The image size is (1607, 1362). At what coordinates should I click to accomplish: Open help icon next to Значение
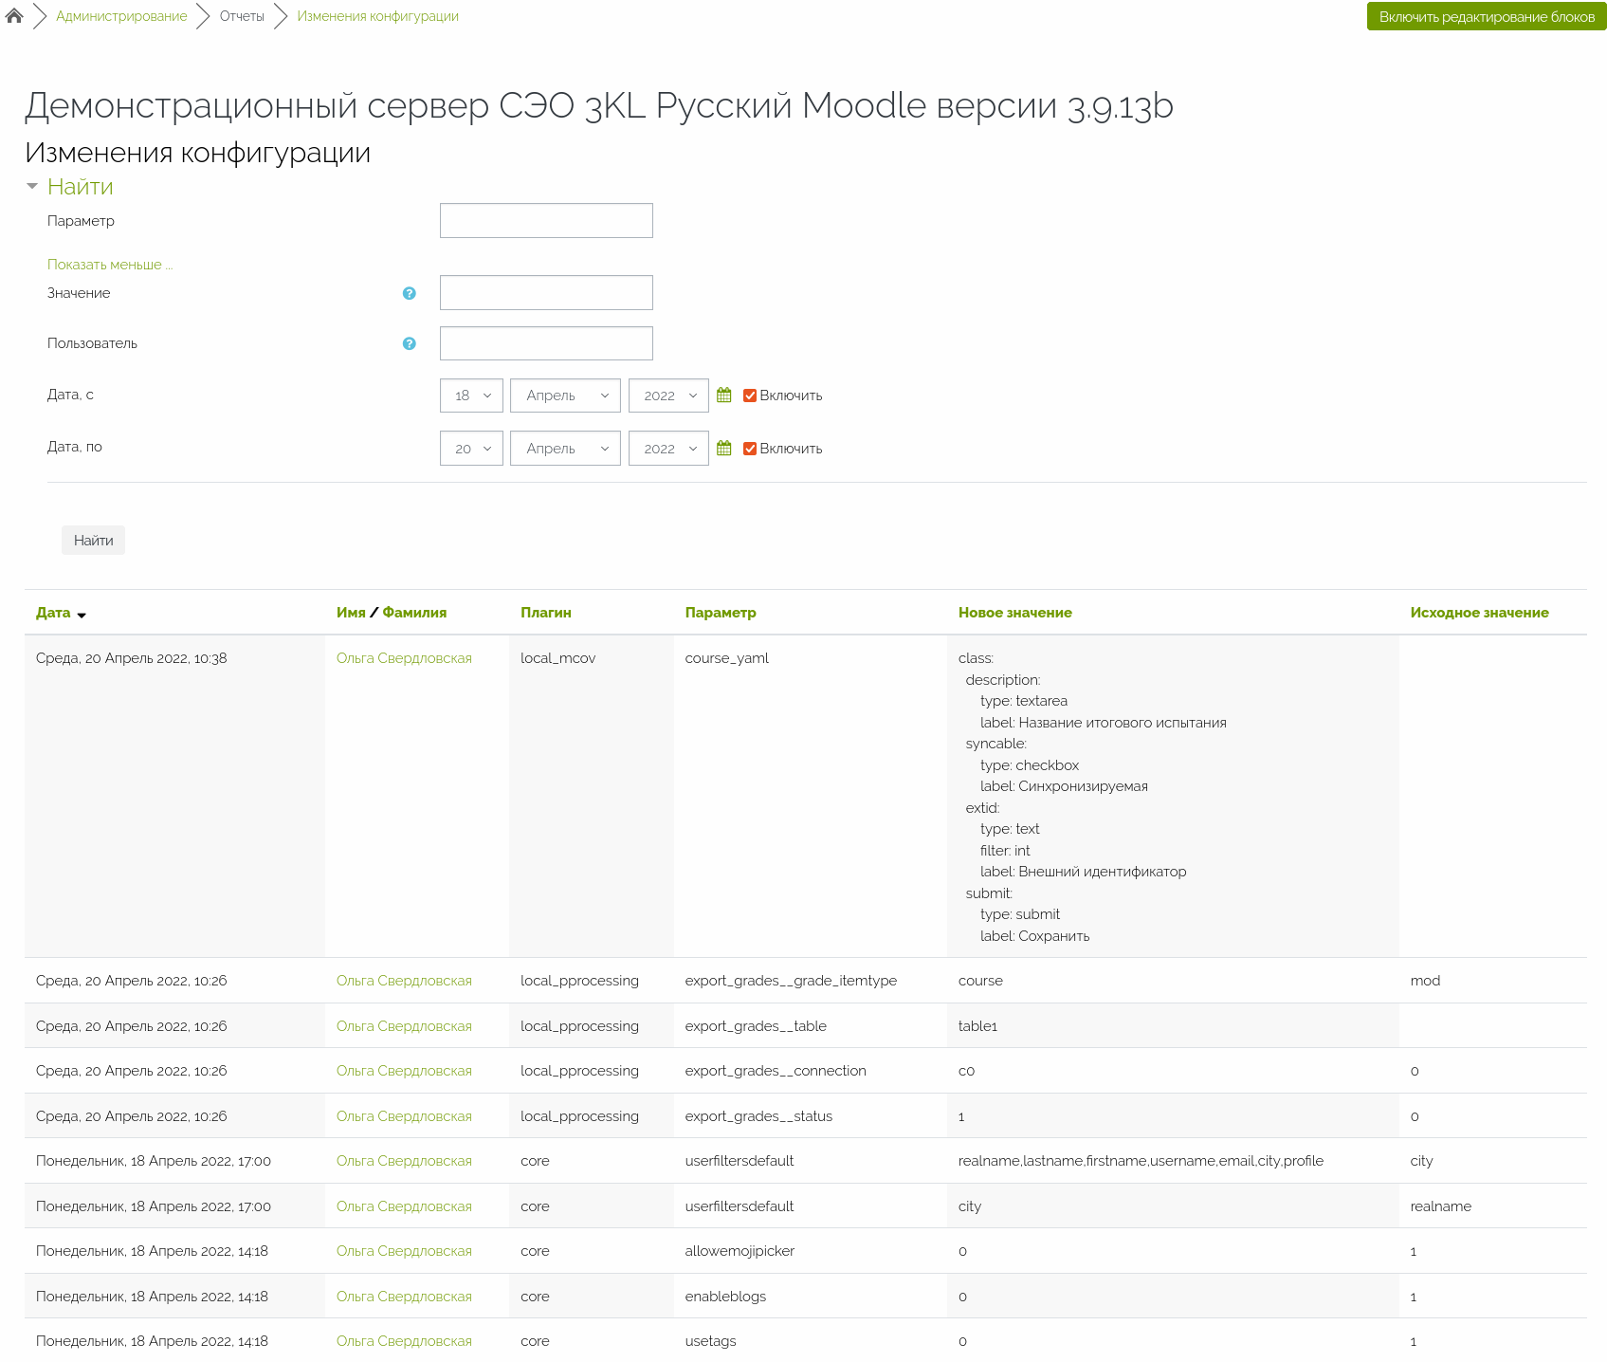click(409, 293)
